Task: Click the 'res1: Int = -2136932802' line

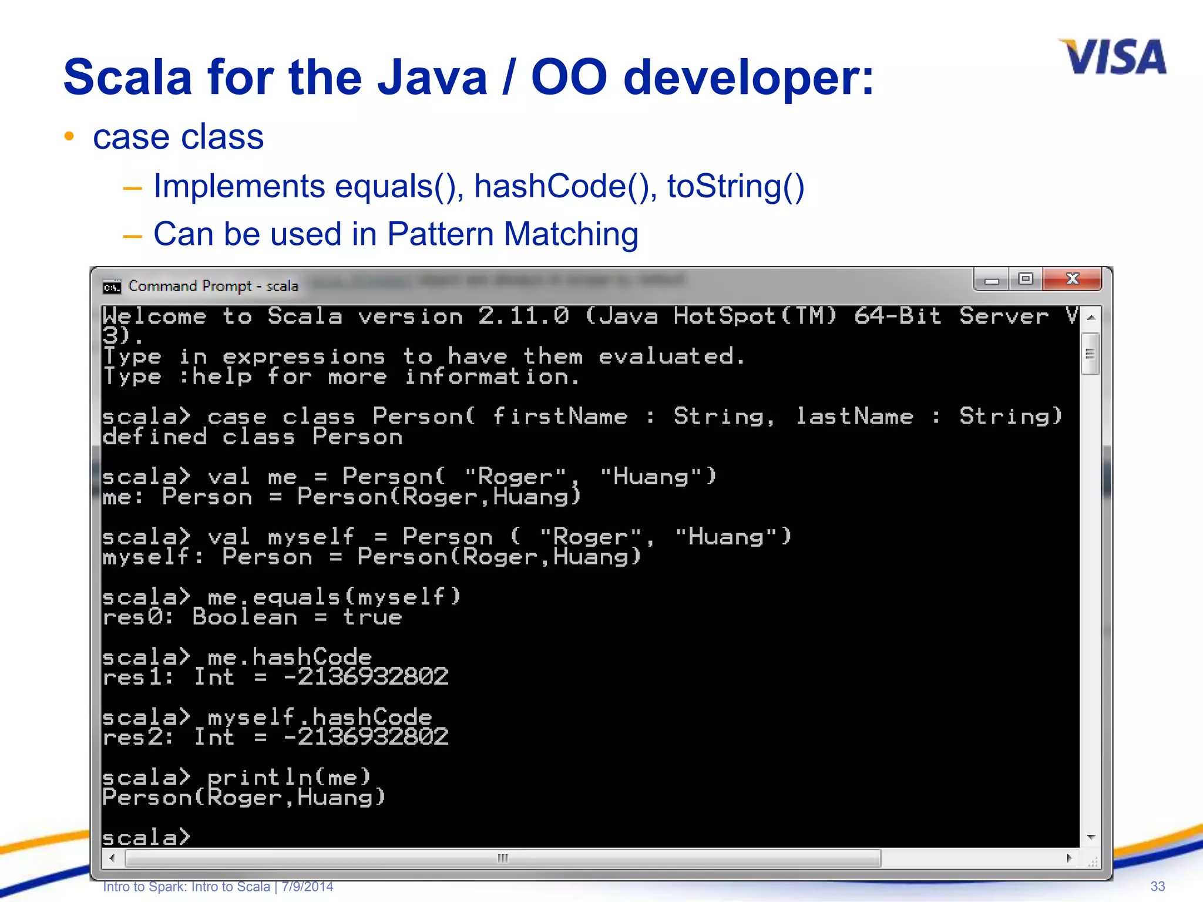Action: [x=275, y=677]
